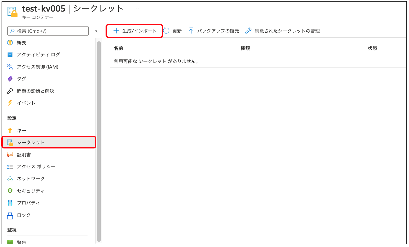Open the 概要 (Overview) page

[x=21, y=42]
